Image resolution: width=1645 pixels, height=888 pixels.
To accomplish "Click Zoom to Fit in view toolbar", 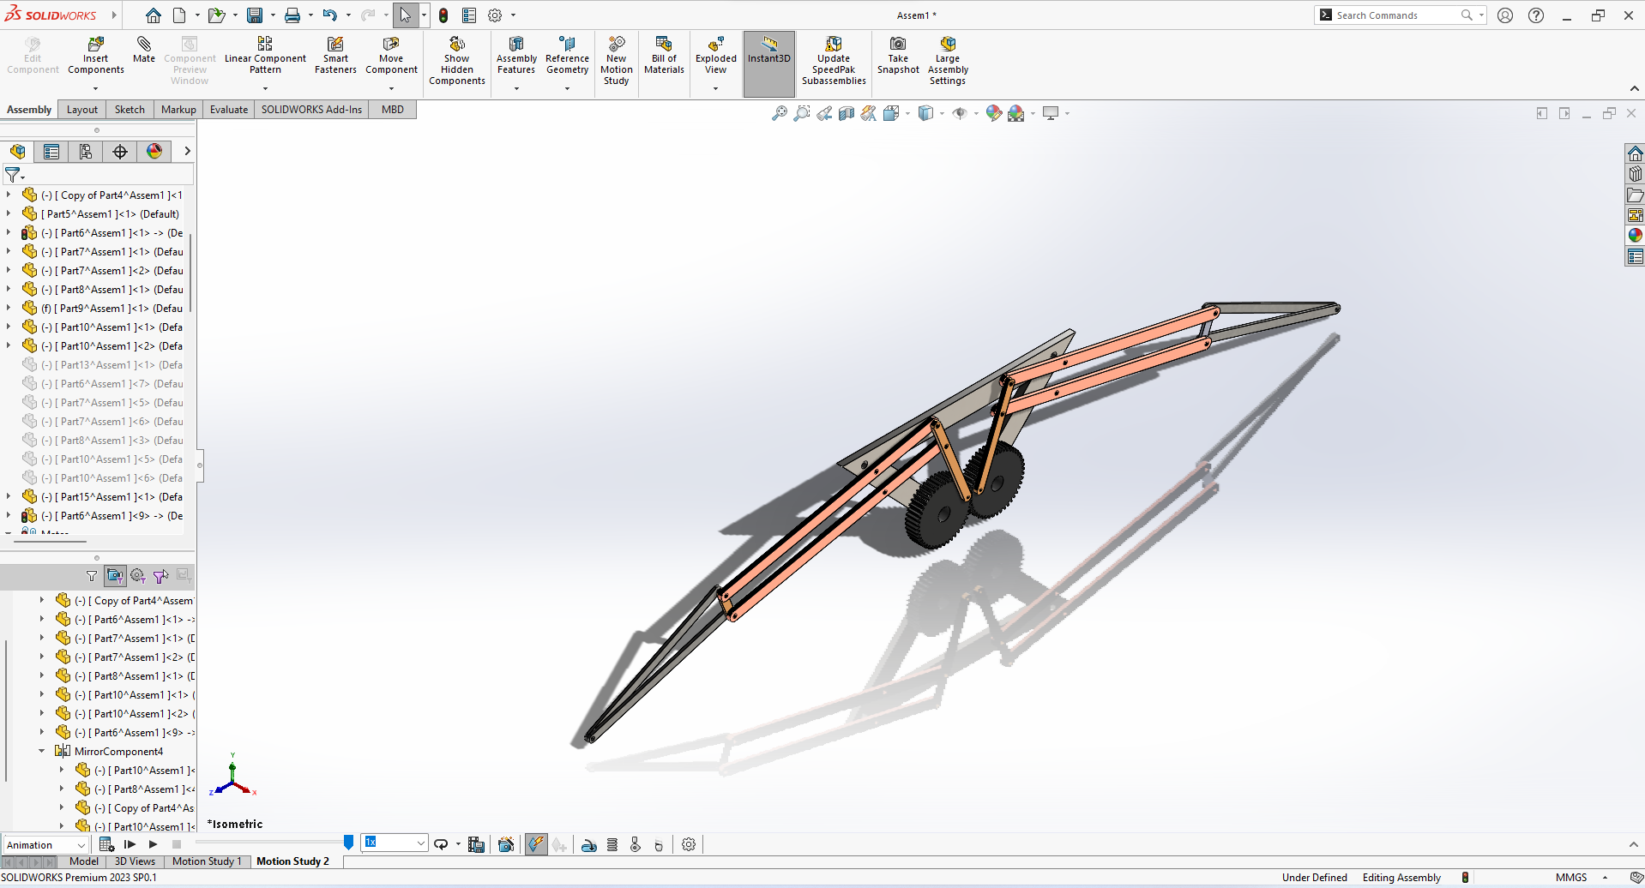I will (779, 113).
